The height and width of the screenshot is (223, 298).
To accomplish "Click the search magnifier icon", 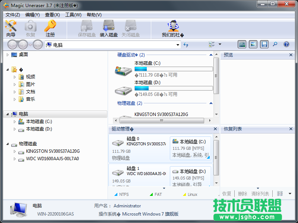I will click(275, 44).
